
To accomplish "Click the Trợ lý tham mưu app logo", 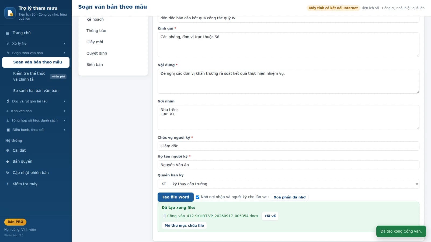I will [10, 13].
